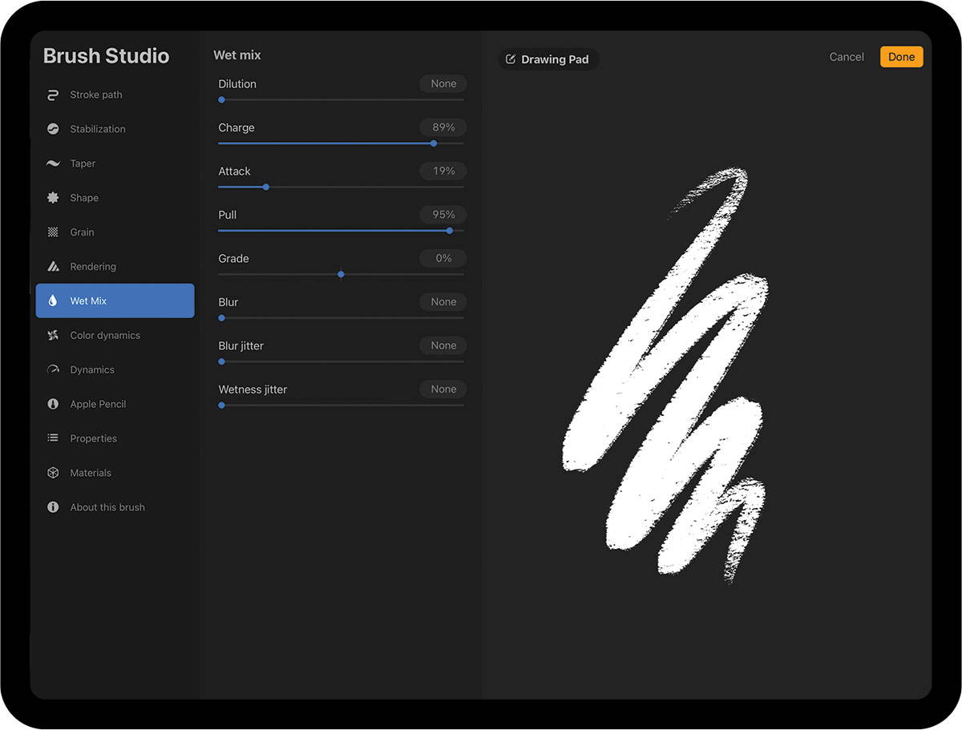Click the Drawing Pad edit icon
962x730 pixels.
(511, 59)
